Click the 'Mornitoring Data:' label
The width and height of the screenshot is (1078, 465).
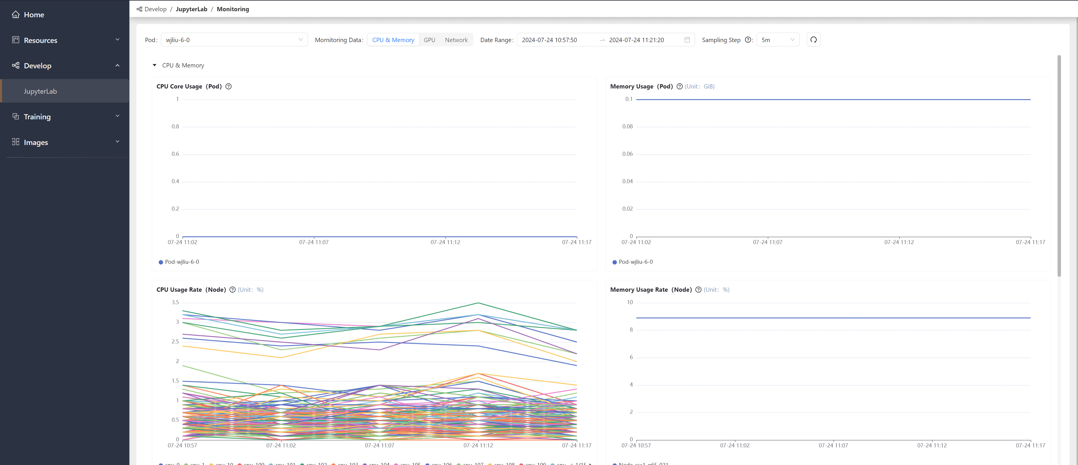coord(339,40)
